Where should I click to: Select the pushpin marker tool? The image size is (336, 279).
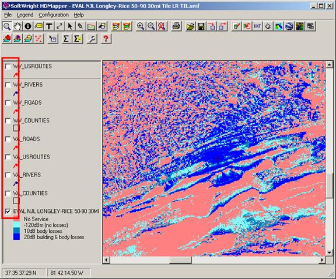(x=80, y=26)
